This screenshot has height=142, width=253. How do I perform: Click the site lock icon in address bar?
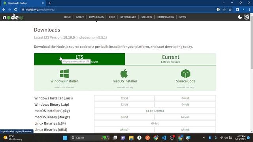(x=23, y=9)
